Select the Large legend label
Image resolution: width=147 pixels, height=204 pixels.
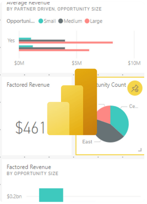[x=96, y=21]
